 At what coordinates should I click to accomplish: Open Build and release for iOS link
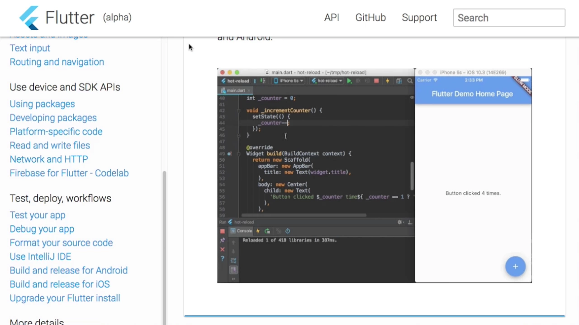[x=60, y=284]
